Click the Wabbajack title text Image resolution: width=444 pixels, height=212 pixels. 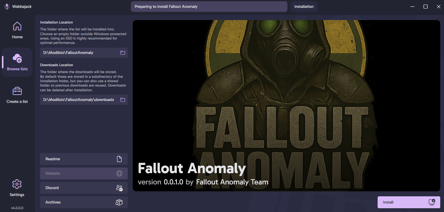pyautogui.click(x=22, y=7)
